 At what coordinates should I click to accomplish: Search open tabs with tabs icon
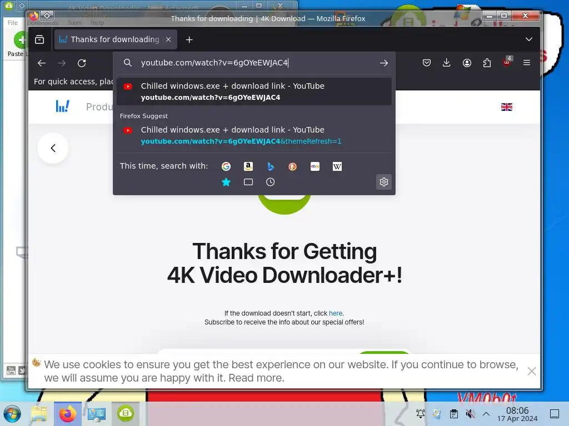point(248,182)
